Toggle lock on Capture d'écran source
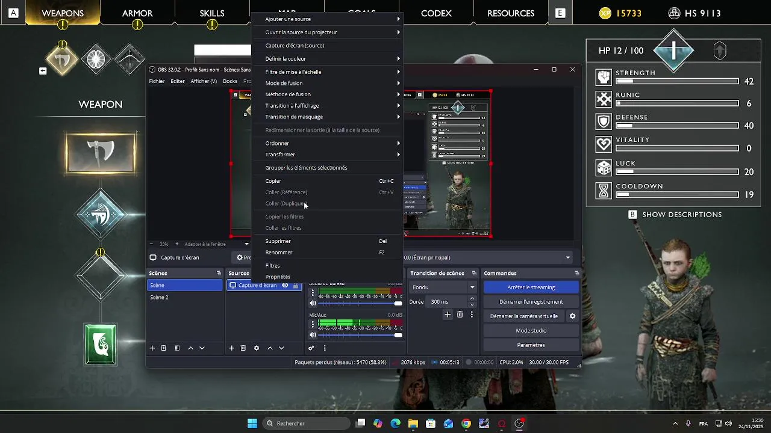 click(x=295, y=286)
